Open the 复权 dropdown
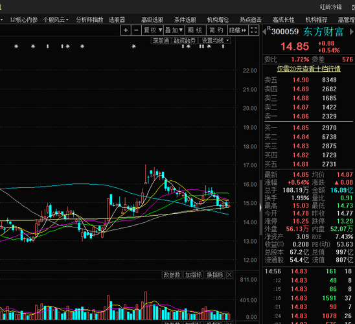Viewport: 355px width, 324px height. coord(153,30)
